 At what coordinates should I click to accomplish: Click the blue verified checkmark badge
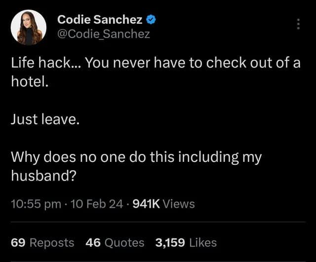click(x=152, y=20)
